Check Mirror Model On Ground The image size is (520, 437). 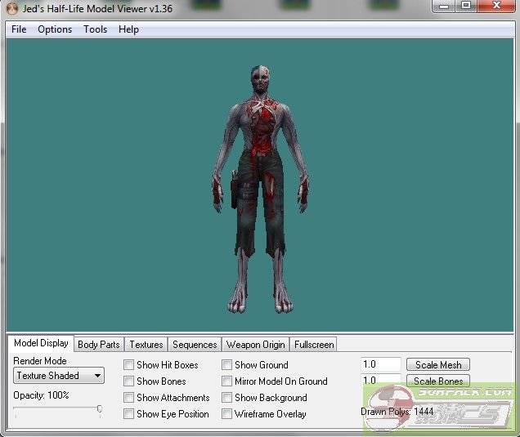pyautogui.click(x=227, y=381)
